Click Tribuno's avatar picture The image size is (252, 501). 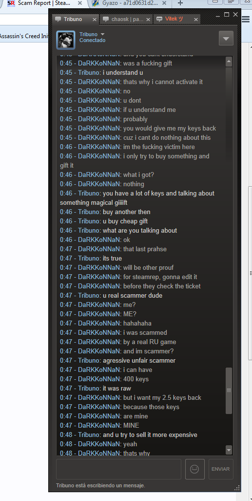coord(66,40)
